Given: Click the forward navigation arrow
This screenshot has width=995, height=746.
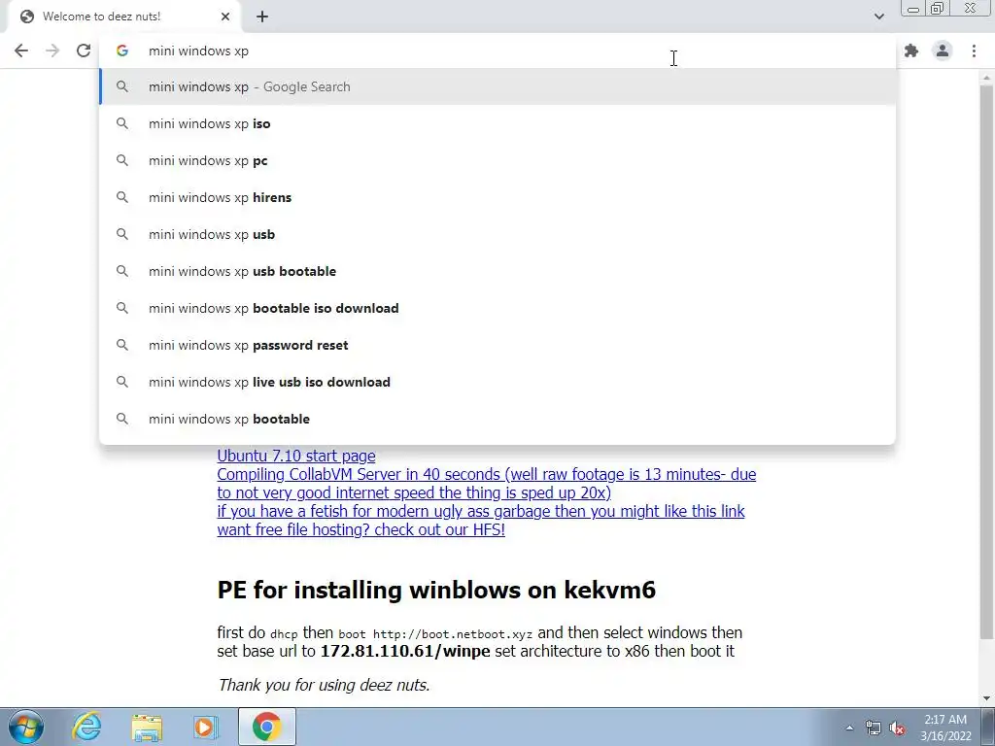Looking at the screenshot, I should pyautogui.click(x=52, y=51).
